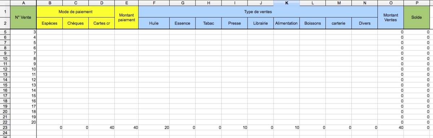This screenshot has width=433, height=138.
Task: Click row header number 12
Action: (x=5, y=69)
